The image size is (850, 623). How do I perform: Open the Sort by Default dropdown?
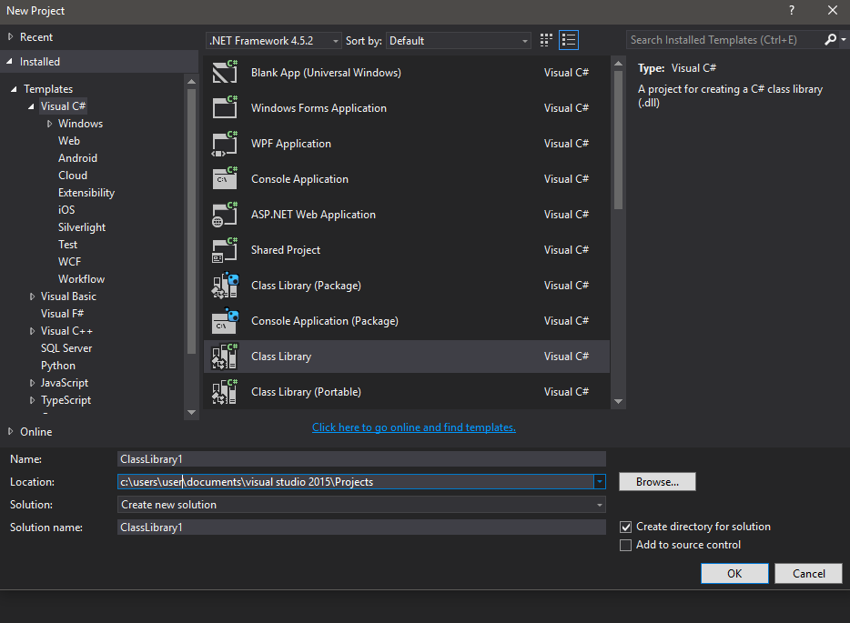pos(458,41)
